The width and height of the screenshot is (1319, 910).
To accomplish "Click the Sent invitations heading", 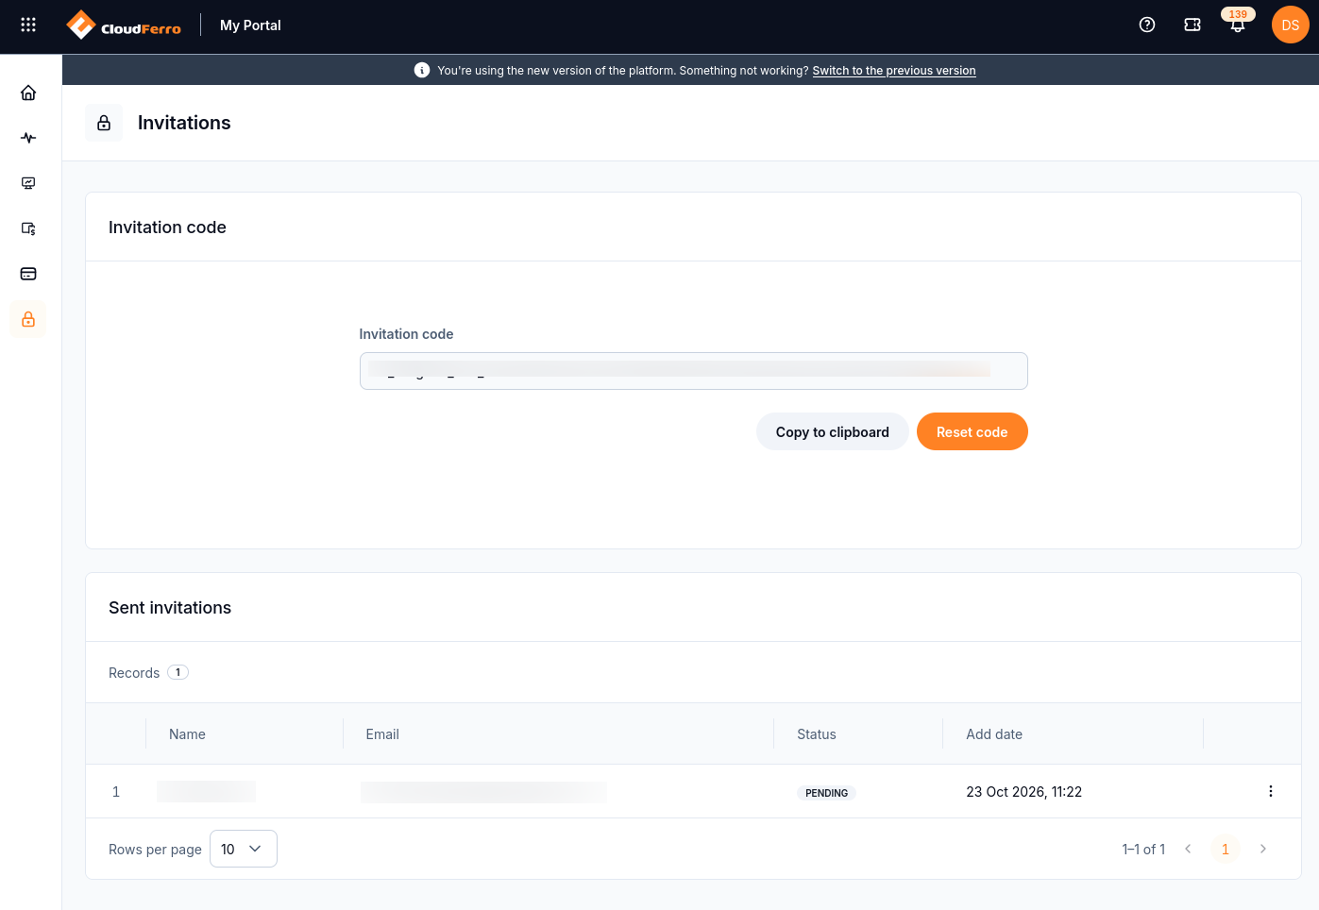I will pyautogui.click(x=170, y=608).
